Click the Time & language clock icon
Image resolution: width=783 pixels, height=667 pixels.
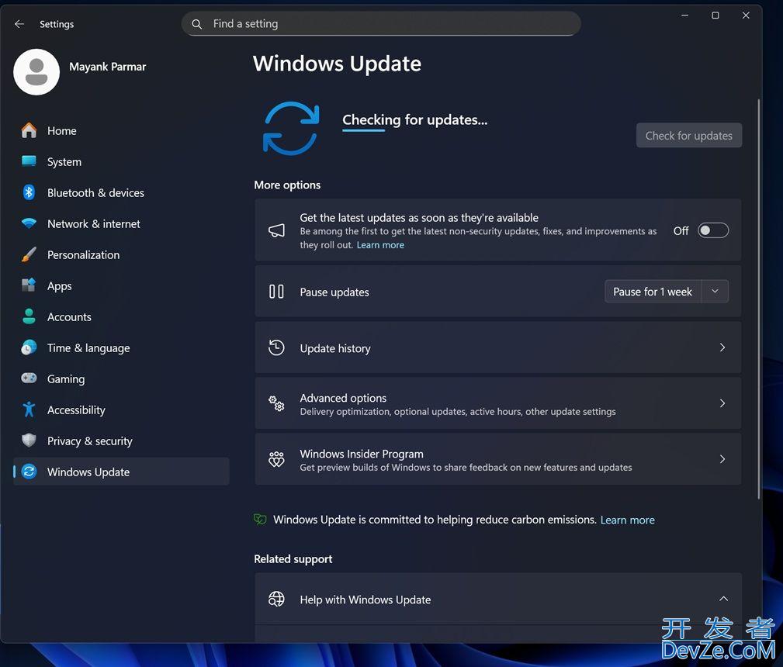(x=29, y=347)
